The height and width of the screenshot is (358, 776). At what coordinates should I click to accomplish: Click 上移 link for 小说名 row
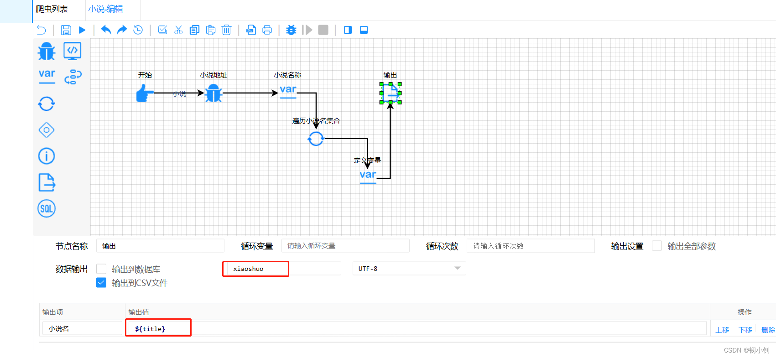(722, 330)
